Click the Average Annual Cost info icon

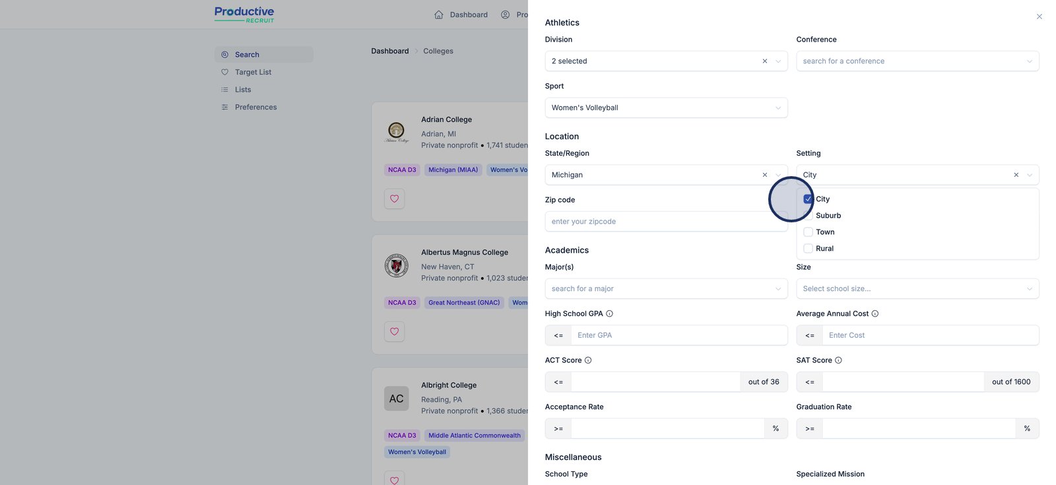coord(875,314)
